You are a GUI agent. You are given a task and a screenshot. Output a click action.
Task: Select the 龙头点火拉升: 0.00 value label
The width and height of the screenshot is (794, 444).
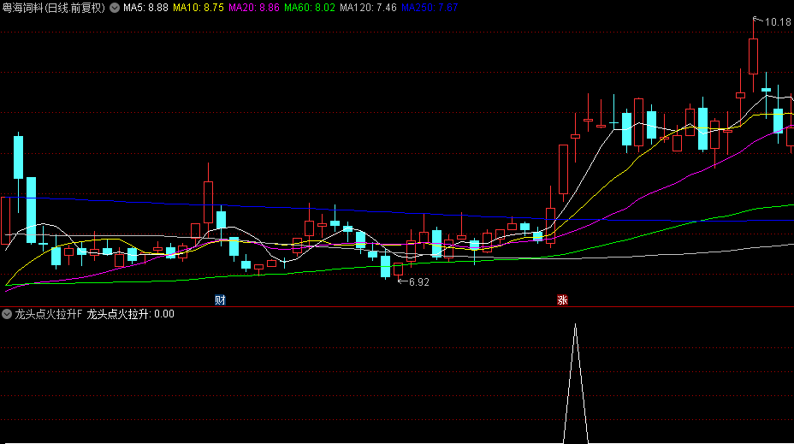(x=131, y=314)
